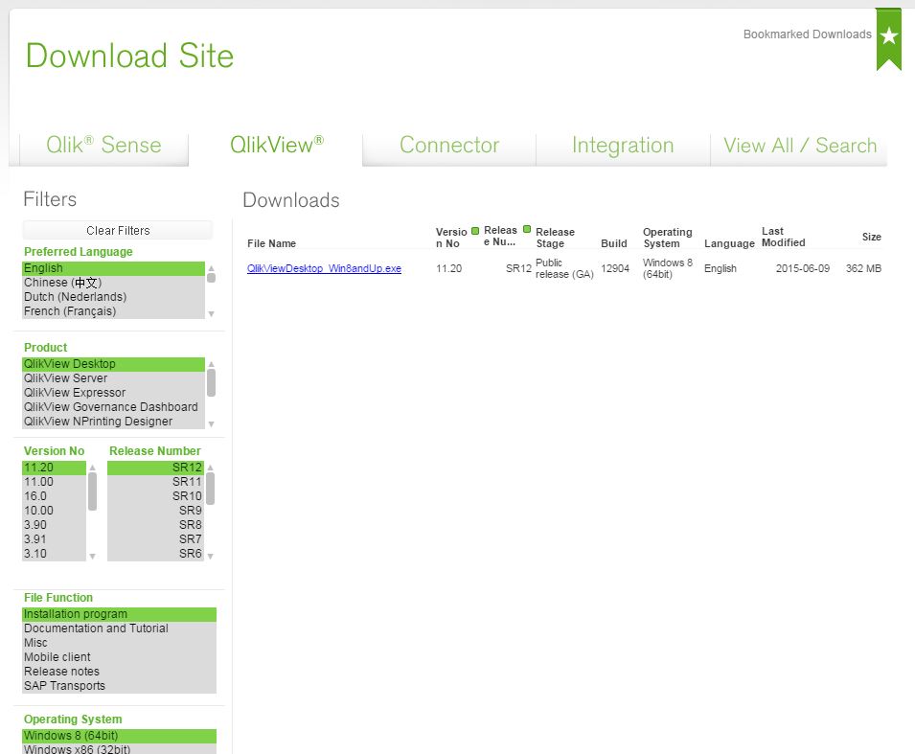Sort by Build column header
The height and width of the screenshot is (754, 915).
pos(614,243)
